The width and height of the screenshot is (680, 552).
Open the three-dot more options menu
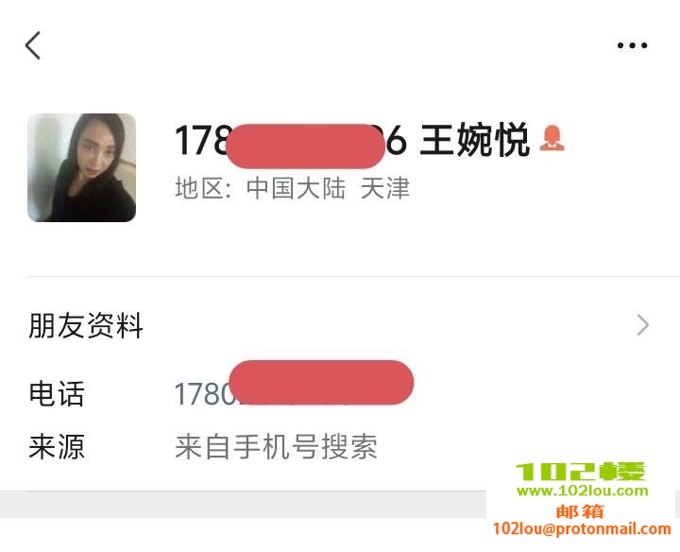tap(632, 45)
